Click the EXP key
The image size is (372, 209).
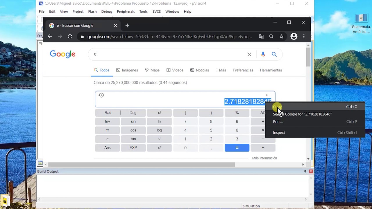click(x=133, y=147)
